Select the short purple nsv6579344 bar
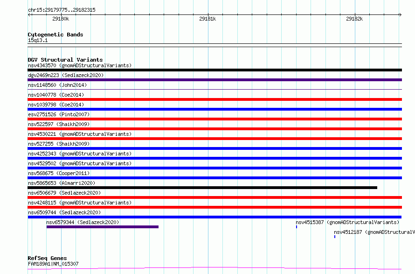Image resolution: width=415 pixels, height=274 pixels. pos(103,227)
